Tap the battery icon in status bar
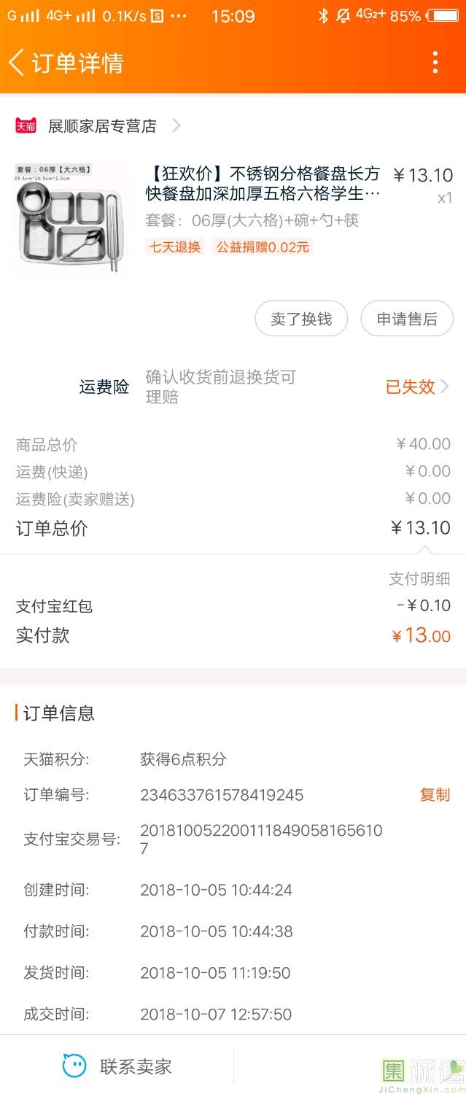 click(443, 16)
